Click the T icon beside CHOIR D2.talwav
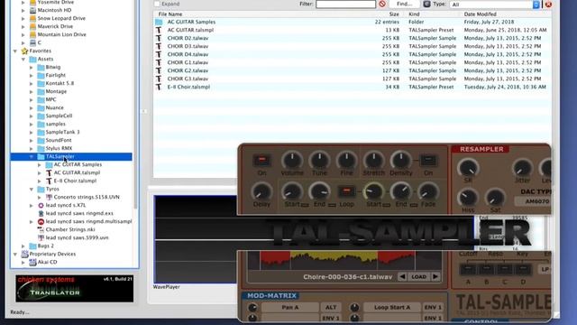 click(x=159, y=38)
